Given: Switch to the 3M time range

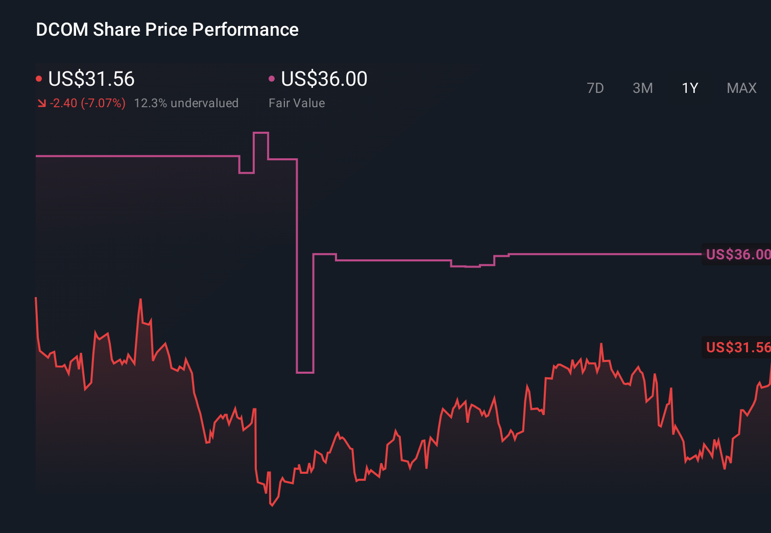Looking at the screenshot, I should click(x=642, y=88).
